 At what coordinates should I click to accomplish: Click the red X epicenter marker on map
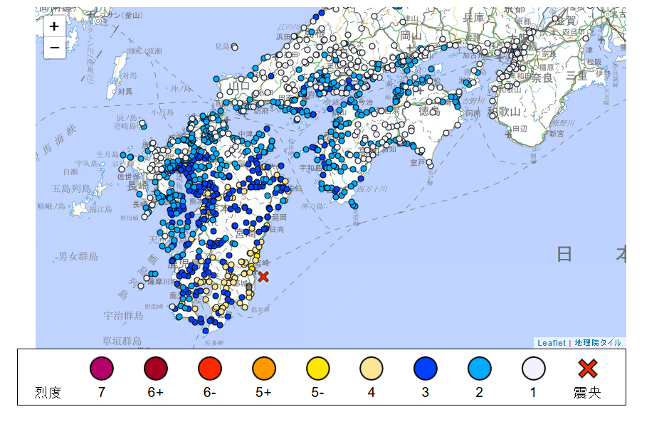tap(263, 277)
